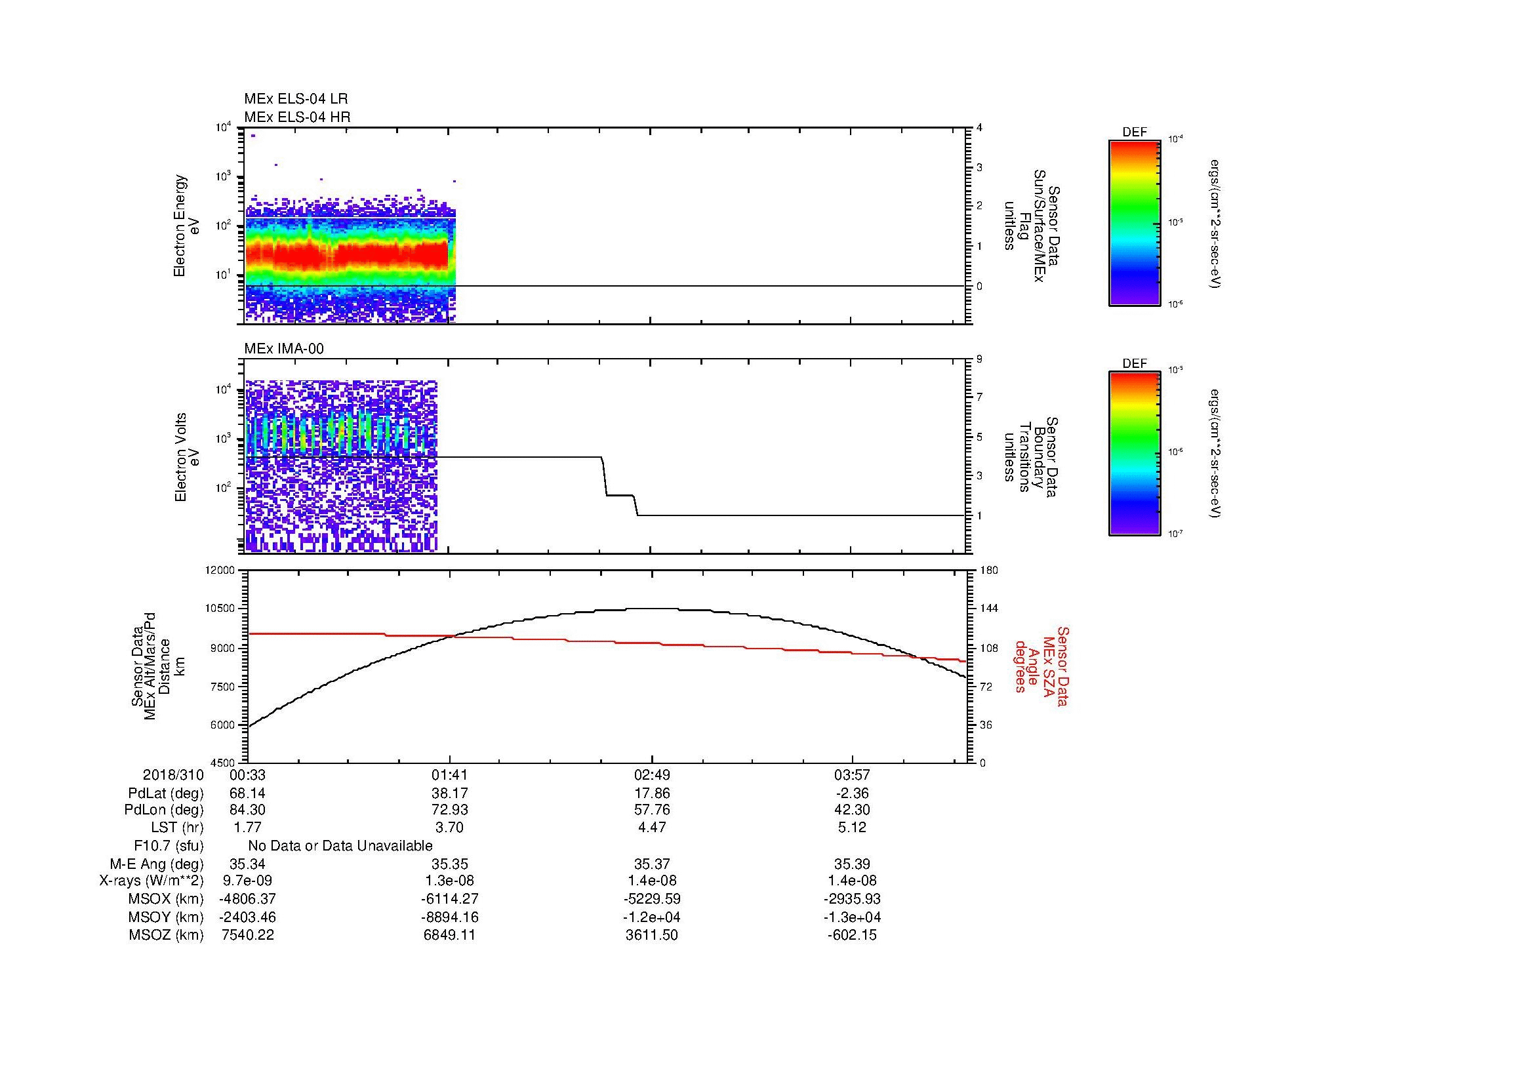The width and height of the screenshot is (1534, 1084).
Task: Click PdLat value 68.14
Action: tap(248, 793)
